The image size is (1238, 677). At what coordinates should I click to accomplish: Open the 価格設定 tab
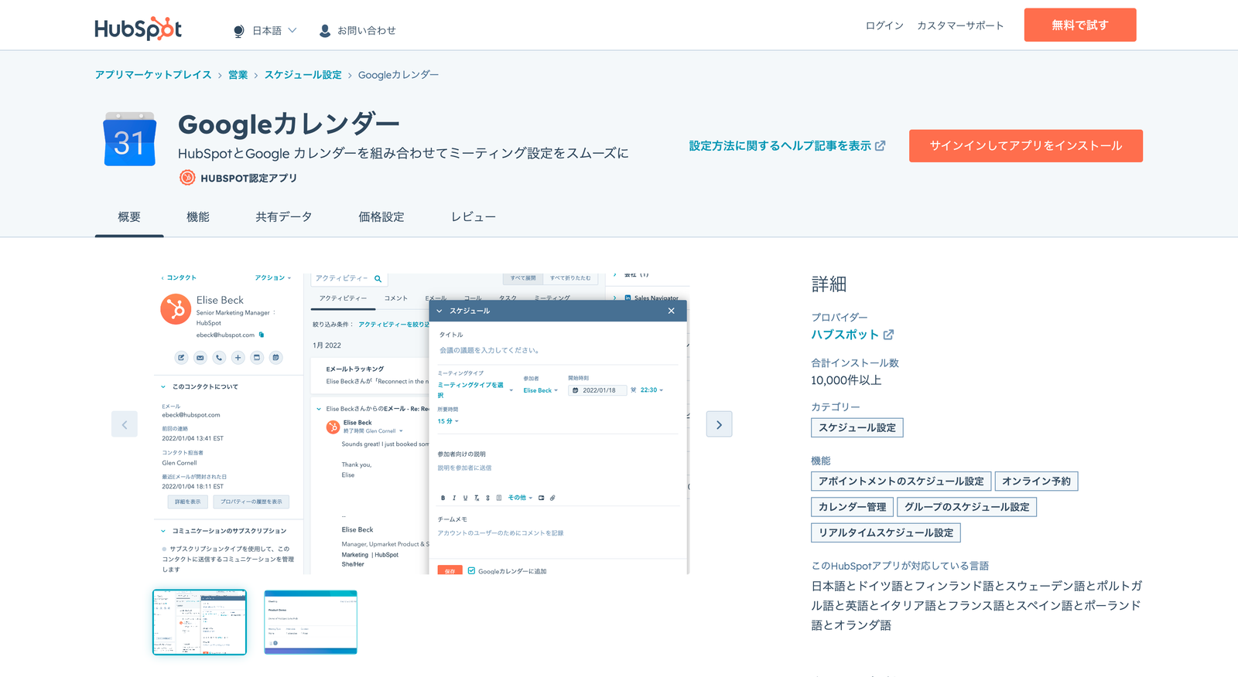pos(381,217)
